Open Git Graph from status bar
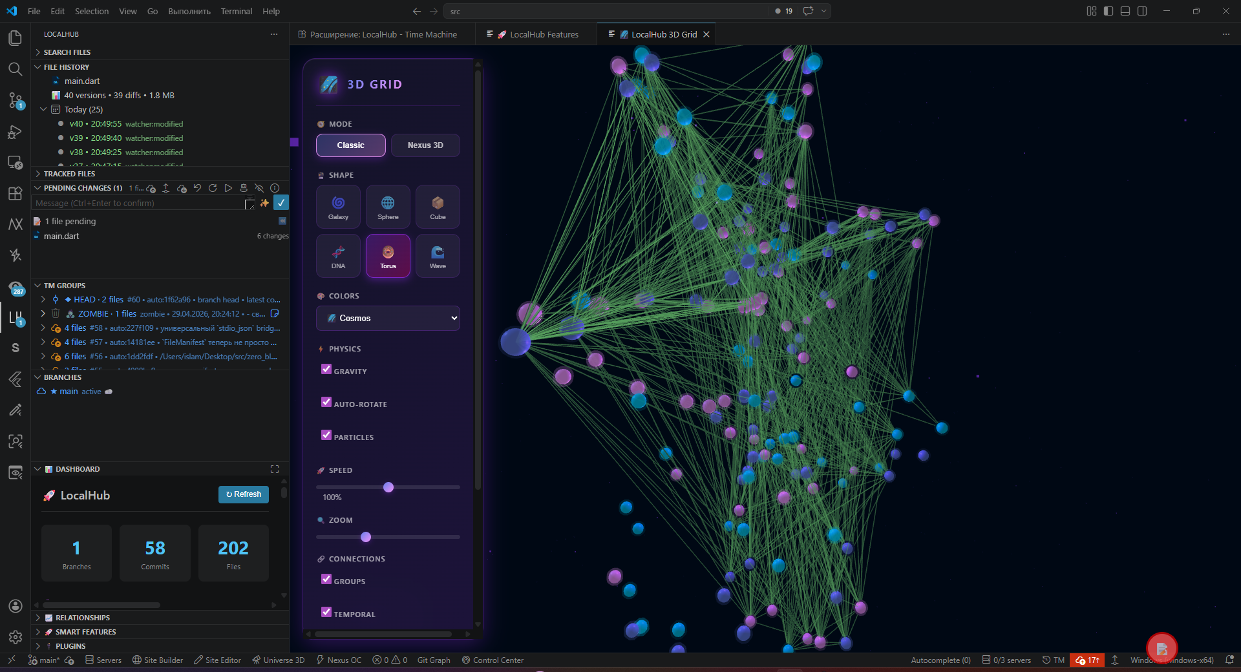This screenshot has width=1241, height=672. click(434, 660)
